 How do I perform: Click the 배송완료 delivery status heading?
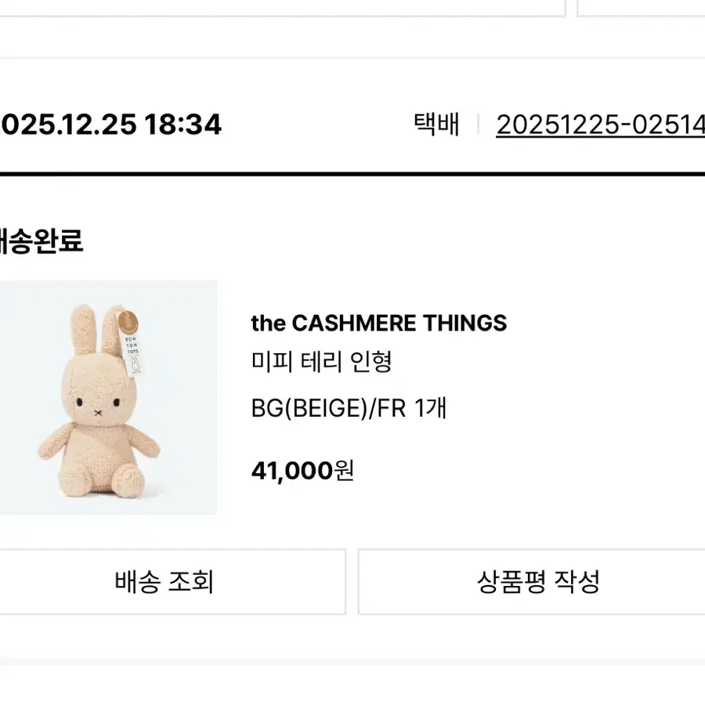click(x=42, y=241)
